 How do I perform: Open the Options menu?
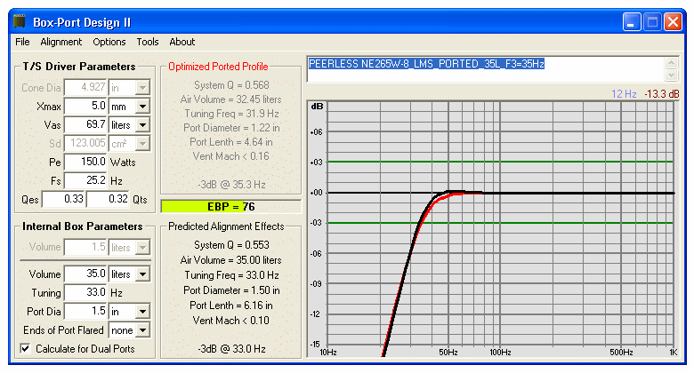click(109, 42)
